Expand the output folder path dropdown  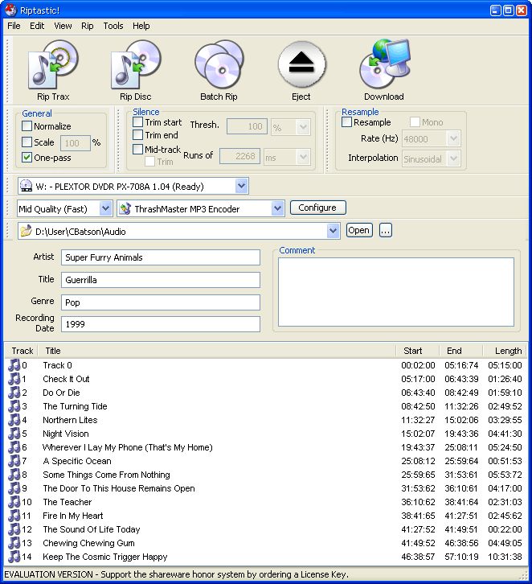tap(333, 231)
